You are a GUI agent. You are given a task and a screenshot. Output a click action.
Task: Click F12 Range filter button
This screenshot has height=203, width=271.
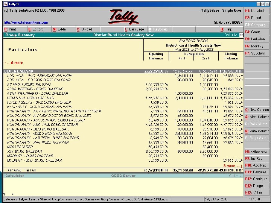click(x=257, y=186)
